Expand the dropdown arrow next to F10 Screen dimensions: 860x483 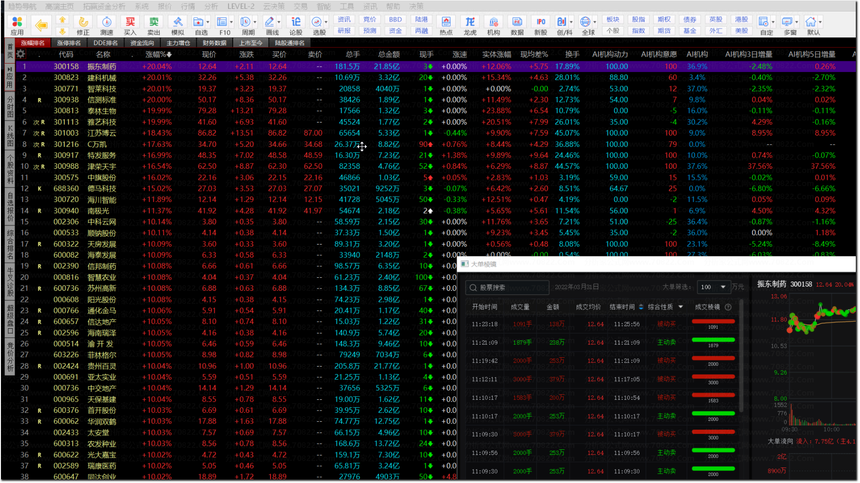click(231, 22)
